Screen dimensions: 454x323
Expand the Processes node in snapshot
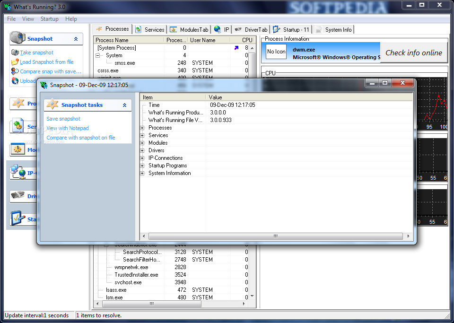pos(142,128)
